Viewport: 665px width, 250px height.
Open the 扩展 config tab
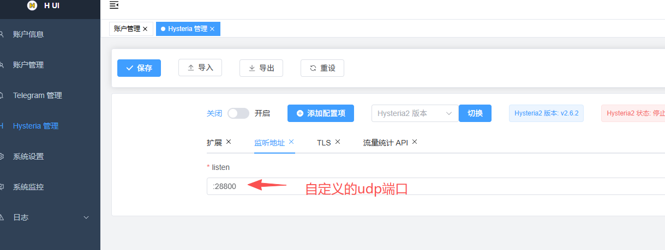coord(214,143)
